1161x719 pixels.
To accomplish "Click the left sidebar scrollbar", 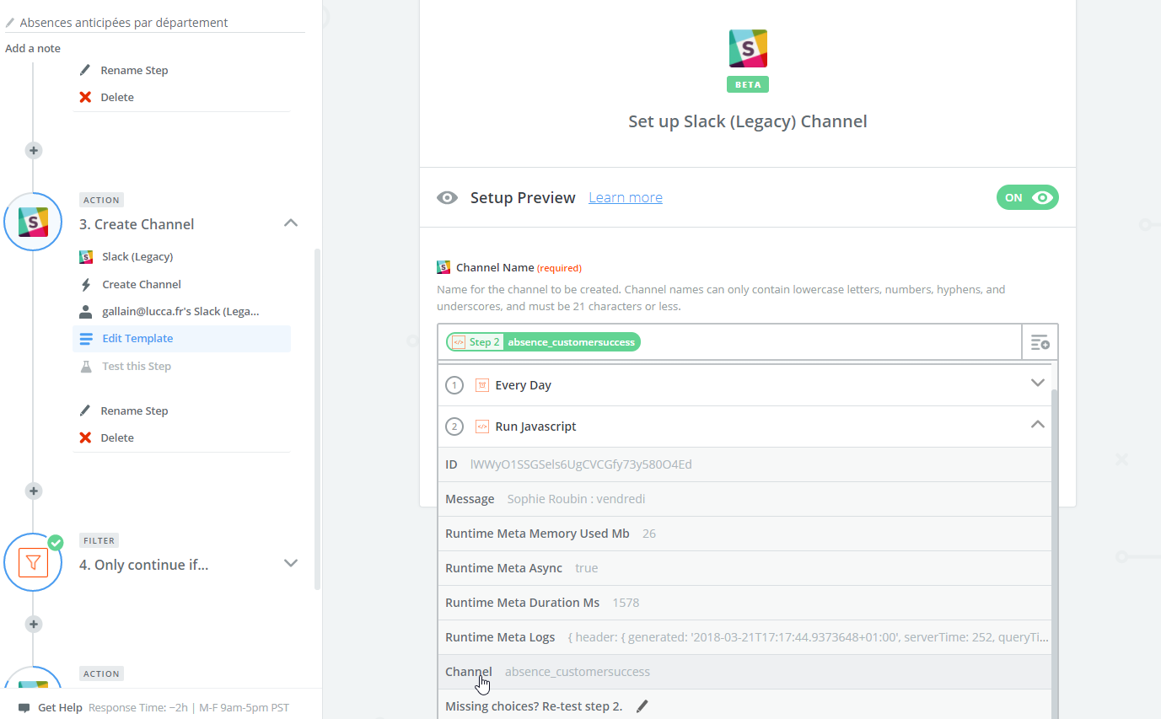I will point(317,419).
